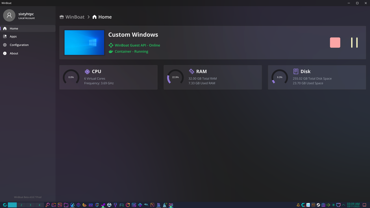Click the RAM usage gauge showing 22.9%
This screenshot has height=208, width=370.
coord(175,77)
